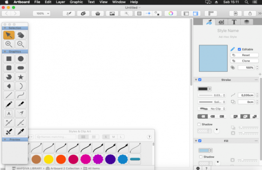This screenshot has width=262, height=170.
Task: Enable the Fill Shadow checkbox
Action: [201, 157]
